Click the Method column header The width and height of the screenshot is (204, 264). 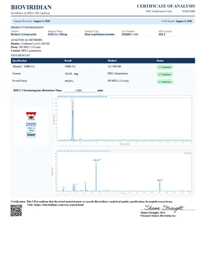pyautogui.click(x=112, y=61)
